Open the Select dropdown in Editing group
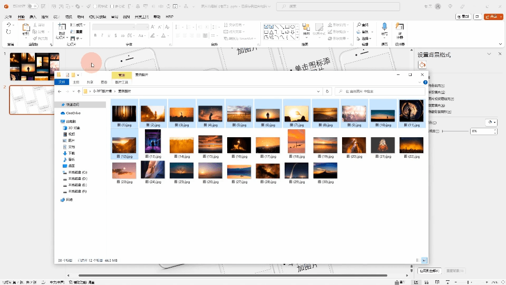This screenshot has width=506, height=285. point(364,39)
